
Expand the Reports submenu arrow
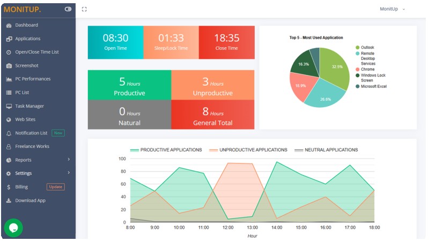[x=69, y=159]
